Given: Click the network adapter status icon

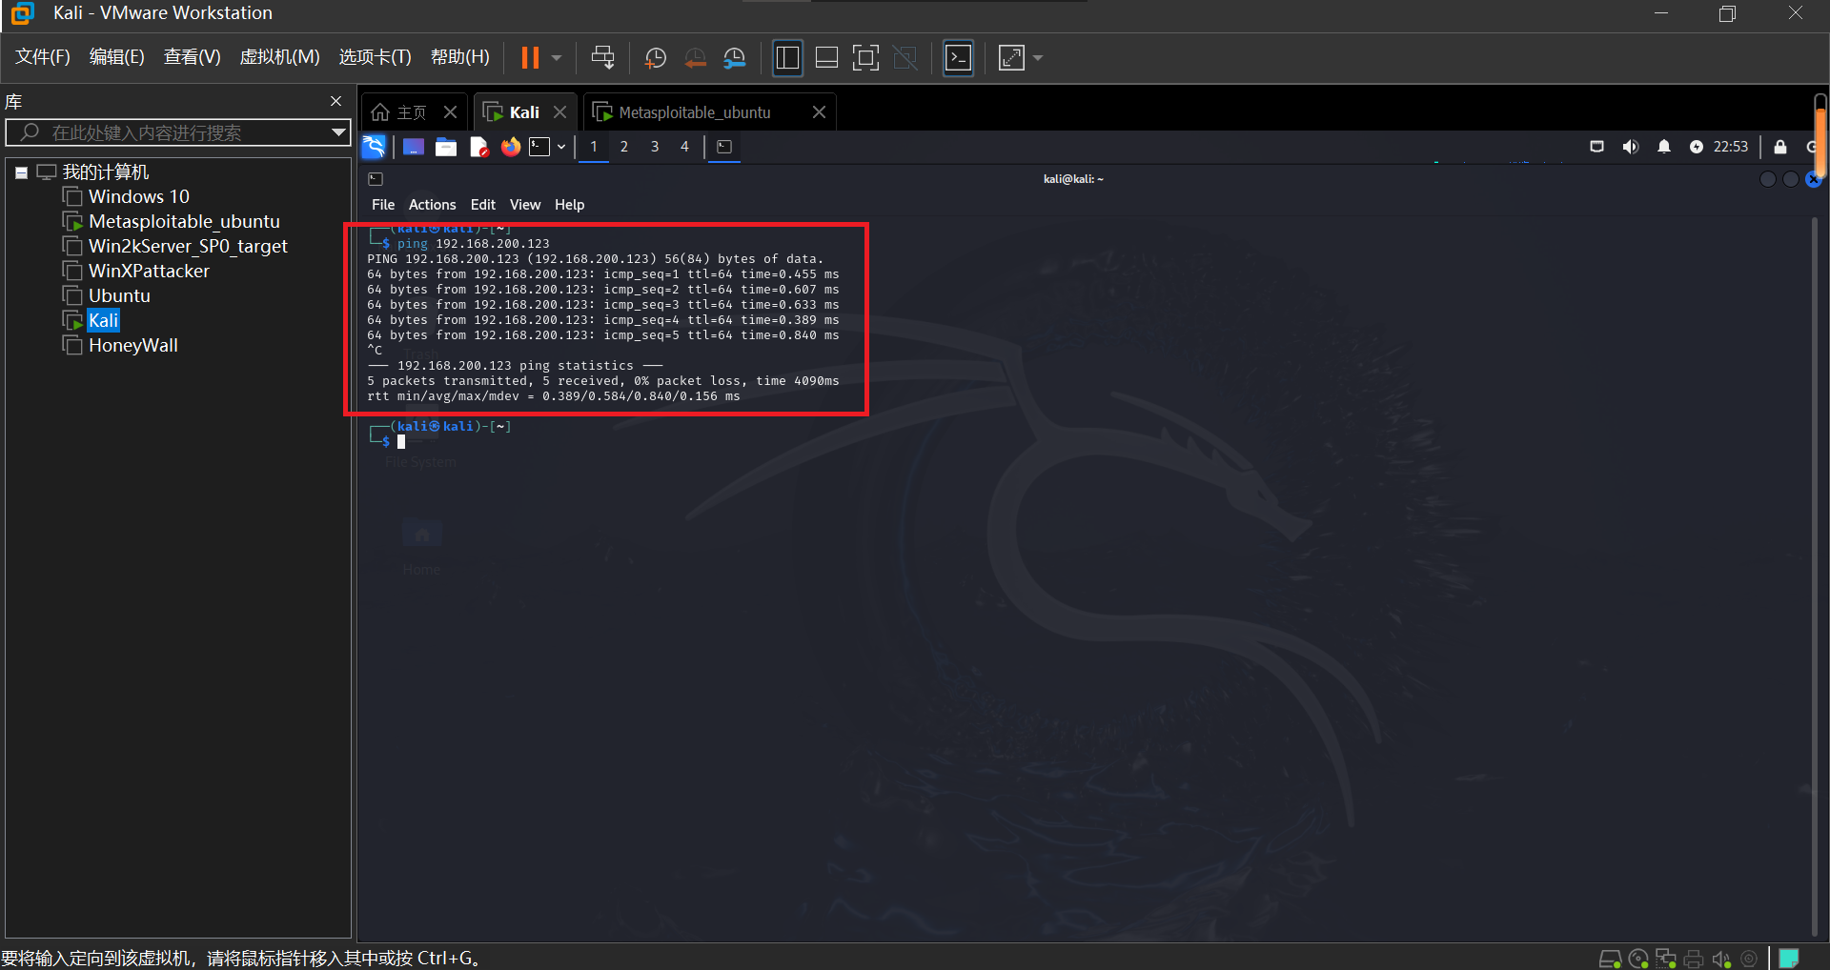Looking at the screenshot, I should click(x=1666, y=959).
